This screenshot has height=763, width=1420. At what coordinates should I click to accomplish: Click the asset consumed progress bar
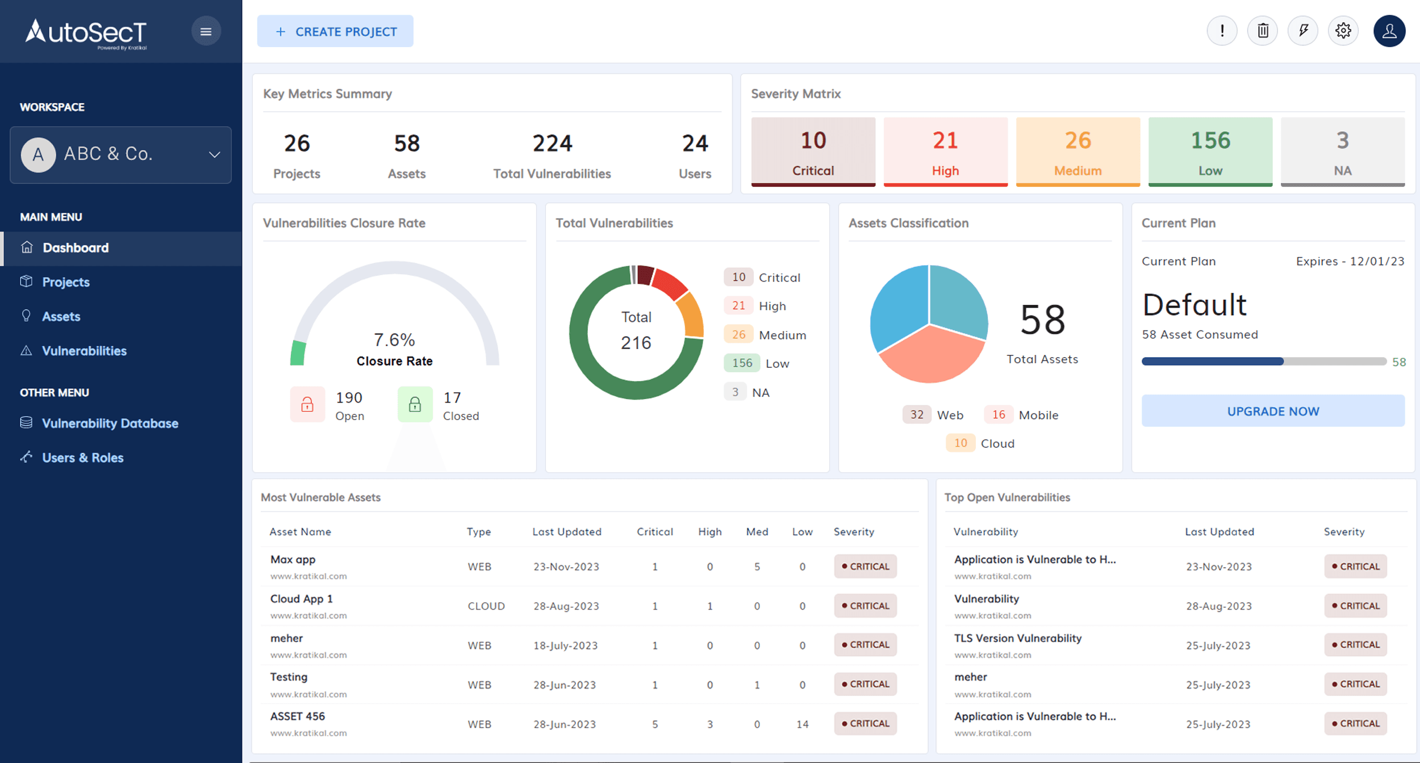[x=1263, y=362]
